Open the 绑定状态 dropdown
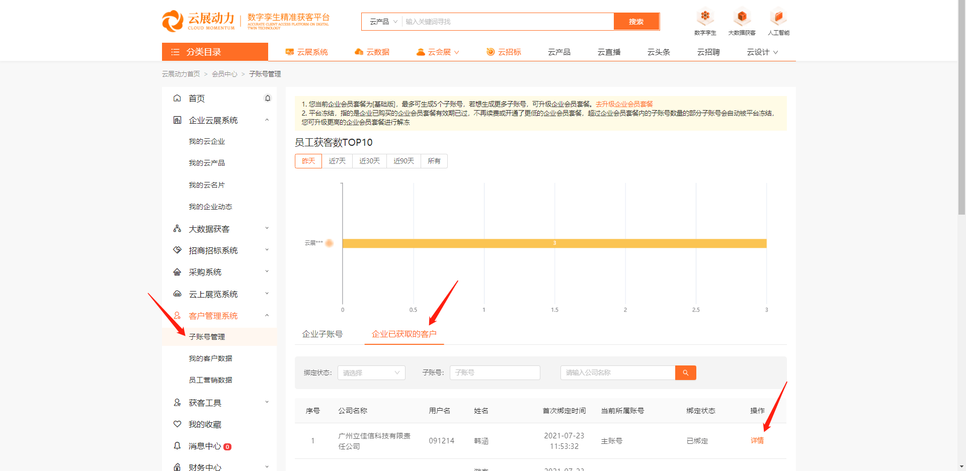The height and width of the screenshot is (471, 966). click(x=371, y=372)
